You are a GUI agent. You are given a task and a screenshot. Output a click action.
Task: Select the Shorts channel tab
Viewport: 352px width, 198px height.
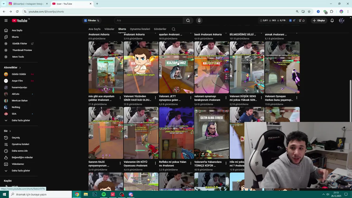point(122,29)
